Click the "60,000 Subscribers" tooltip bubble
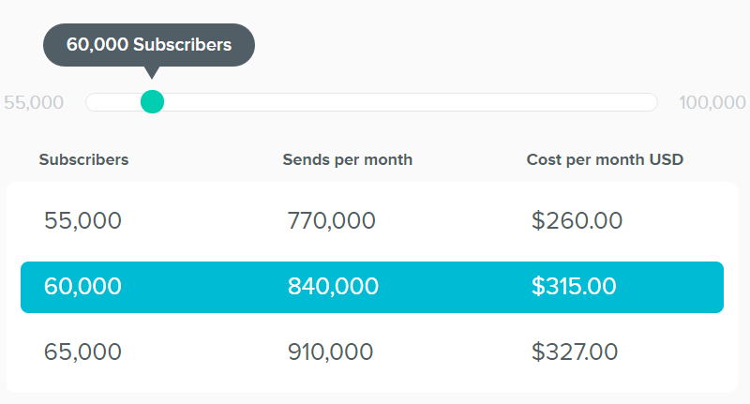Screen dimensions: 750x404 click(x=149, y=45)
